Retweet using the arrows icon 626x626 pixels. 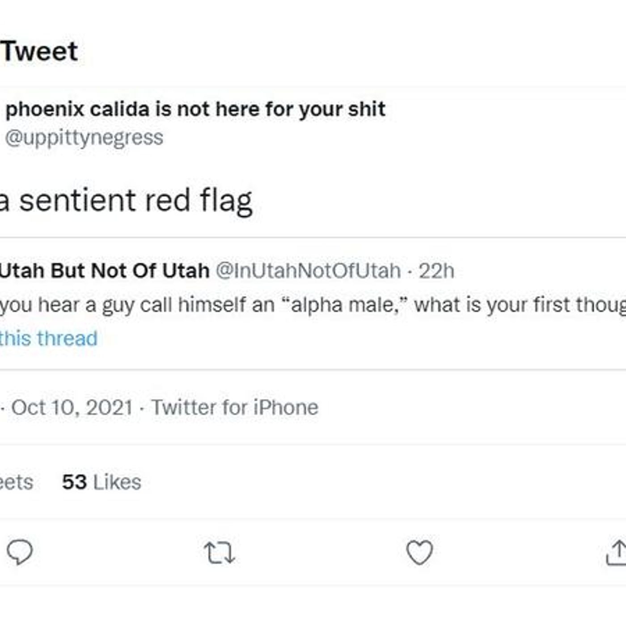(x=219, y=553)
